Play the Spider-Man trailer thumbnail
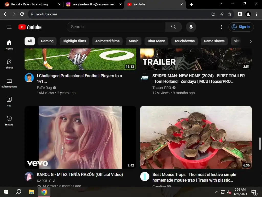 [196, 59]
